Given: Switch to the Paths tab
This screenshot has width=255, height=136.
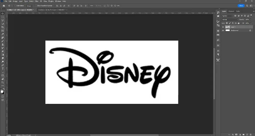Looking at the screenshot, I should [238, 11].
